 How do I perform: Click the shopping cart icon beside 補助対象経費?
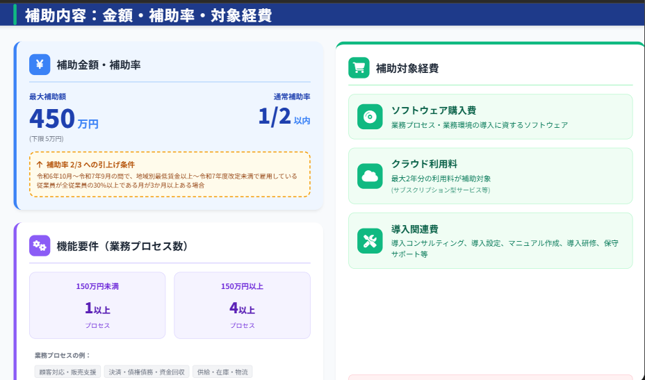[359, 67]
